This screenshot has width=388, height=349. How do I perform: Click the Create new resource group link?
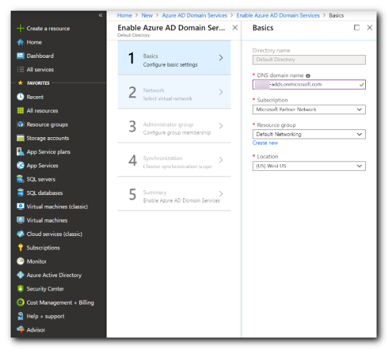tap(265, 143)
